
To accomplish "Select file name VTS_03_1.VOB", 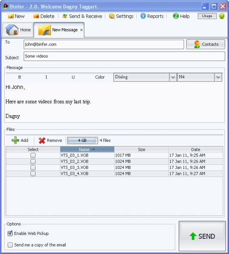I will point(74,155).
